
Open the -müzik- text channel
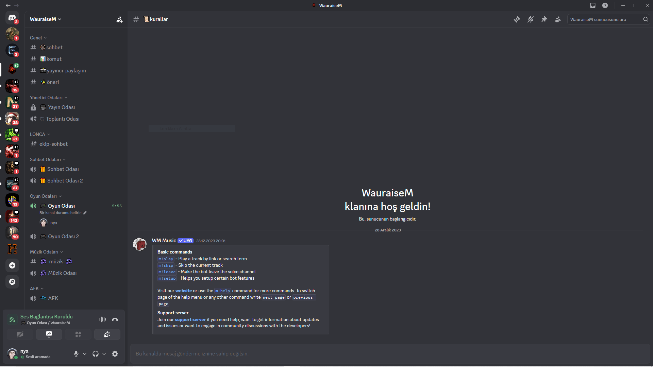pyautogui.click(x=76, y=262)
